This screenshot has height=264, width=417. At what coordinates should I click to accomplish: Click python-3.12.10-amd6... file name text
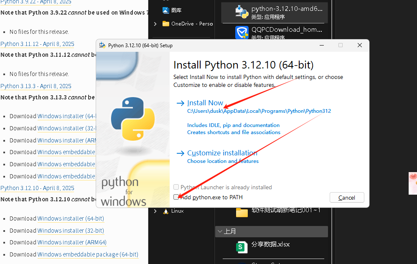287,9
